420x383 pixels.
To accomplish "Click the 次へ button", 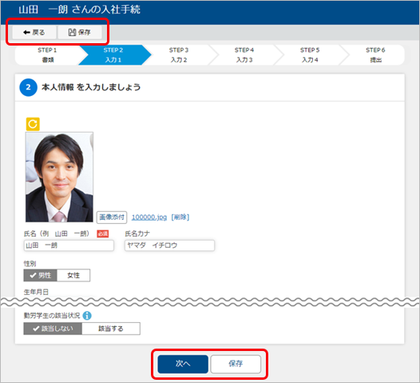I will 183,364.
